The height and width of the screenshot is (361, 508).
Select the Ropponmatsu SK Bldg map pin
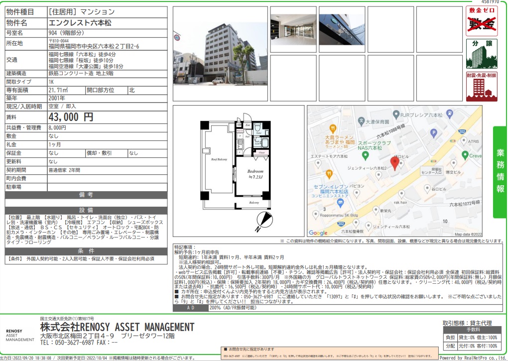click(315, 214)
